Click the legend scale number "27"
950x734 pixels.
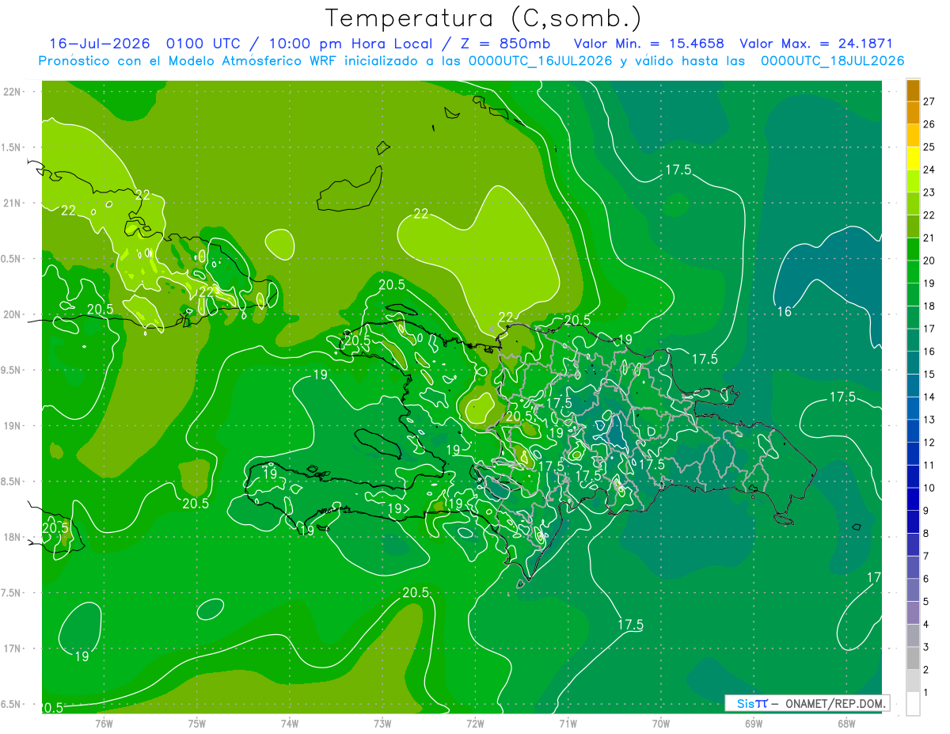(x=929, y=101)
